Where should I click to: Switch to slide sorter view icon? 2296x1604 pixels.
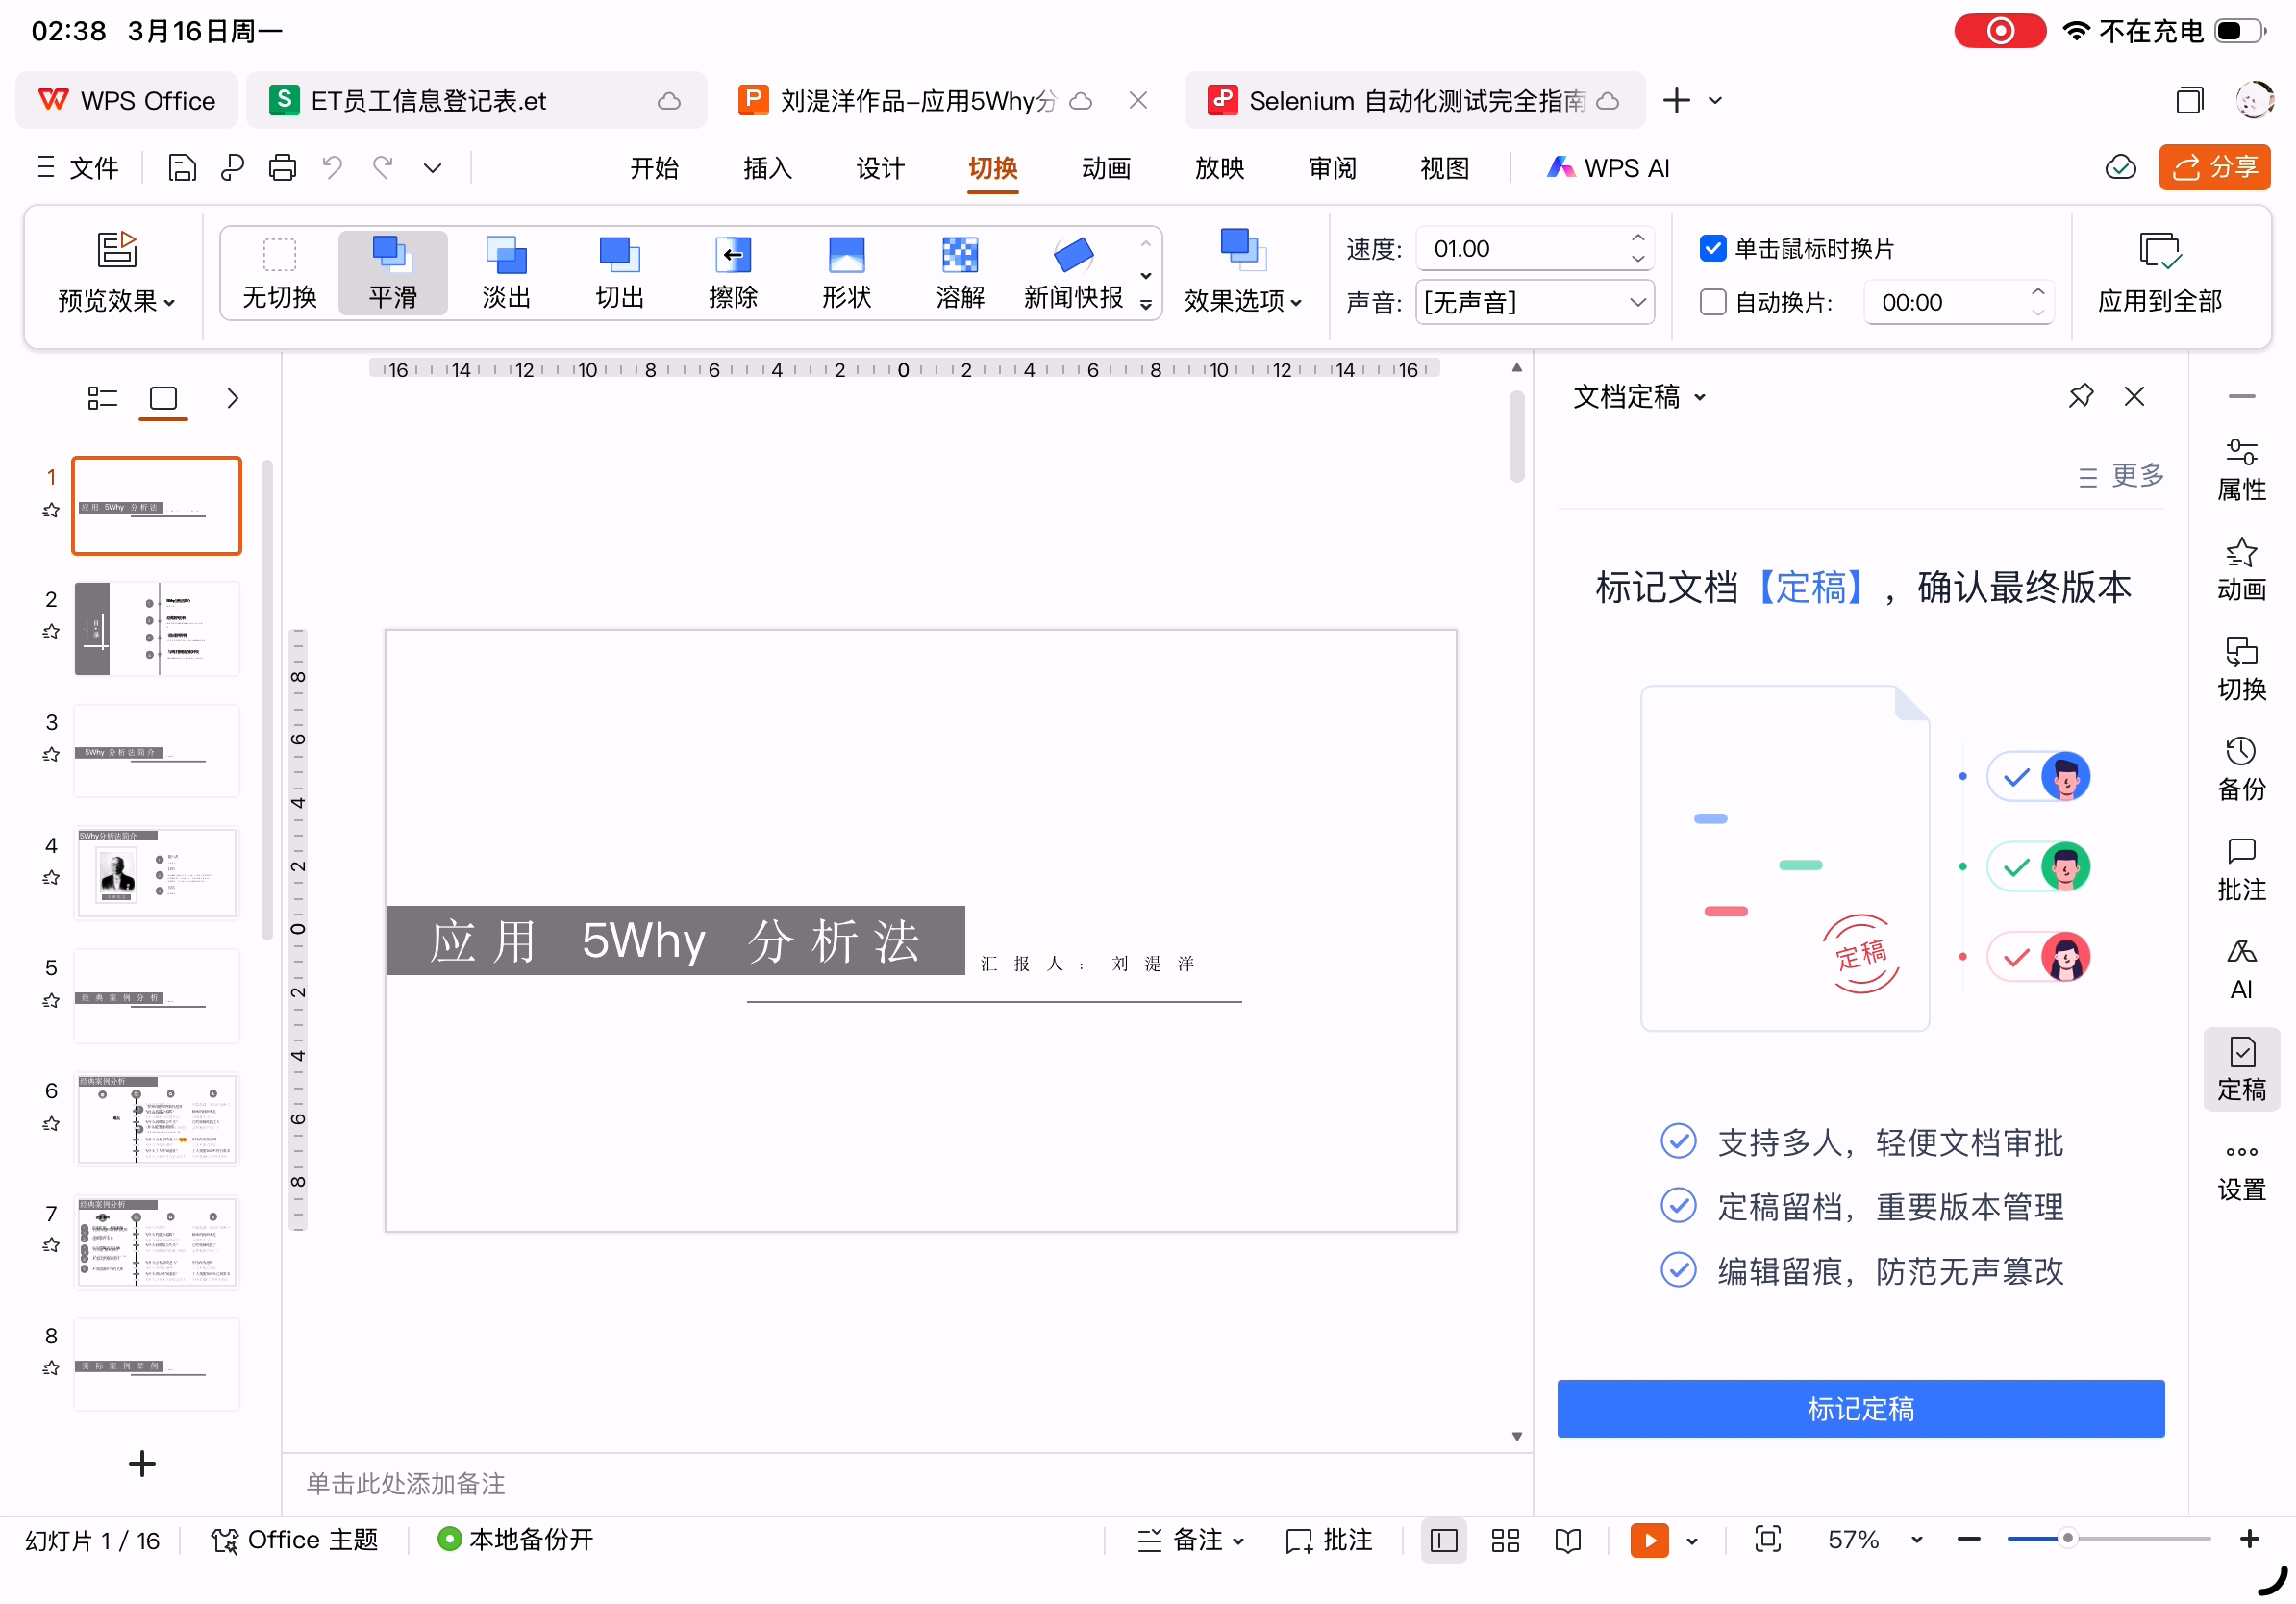[1504, 1539]
